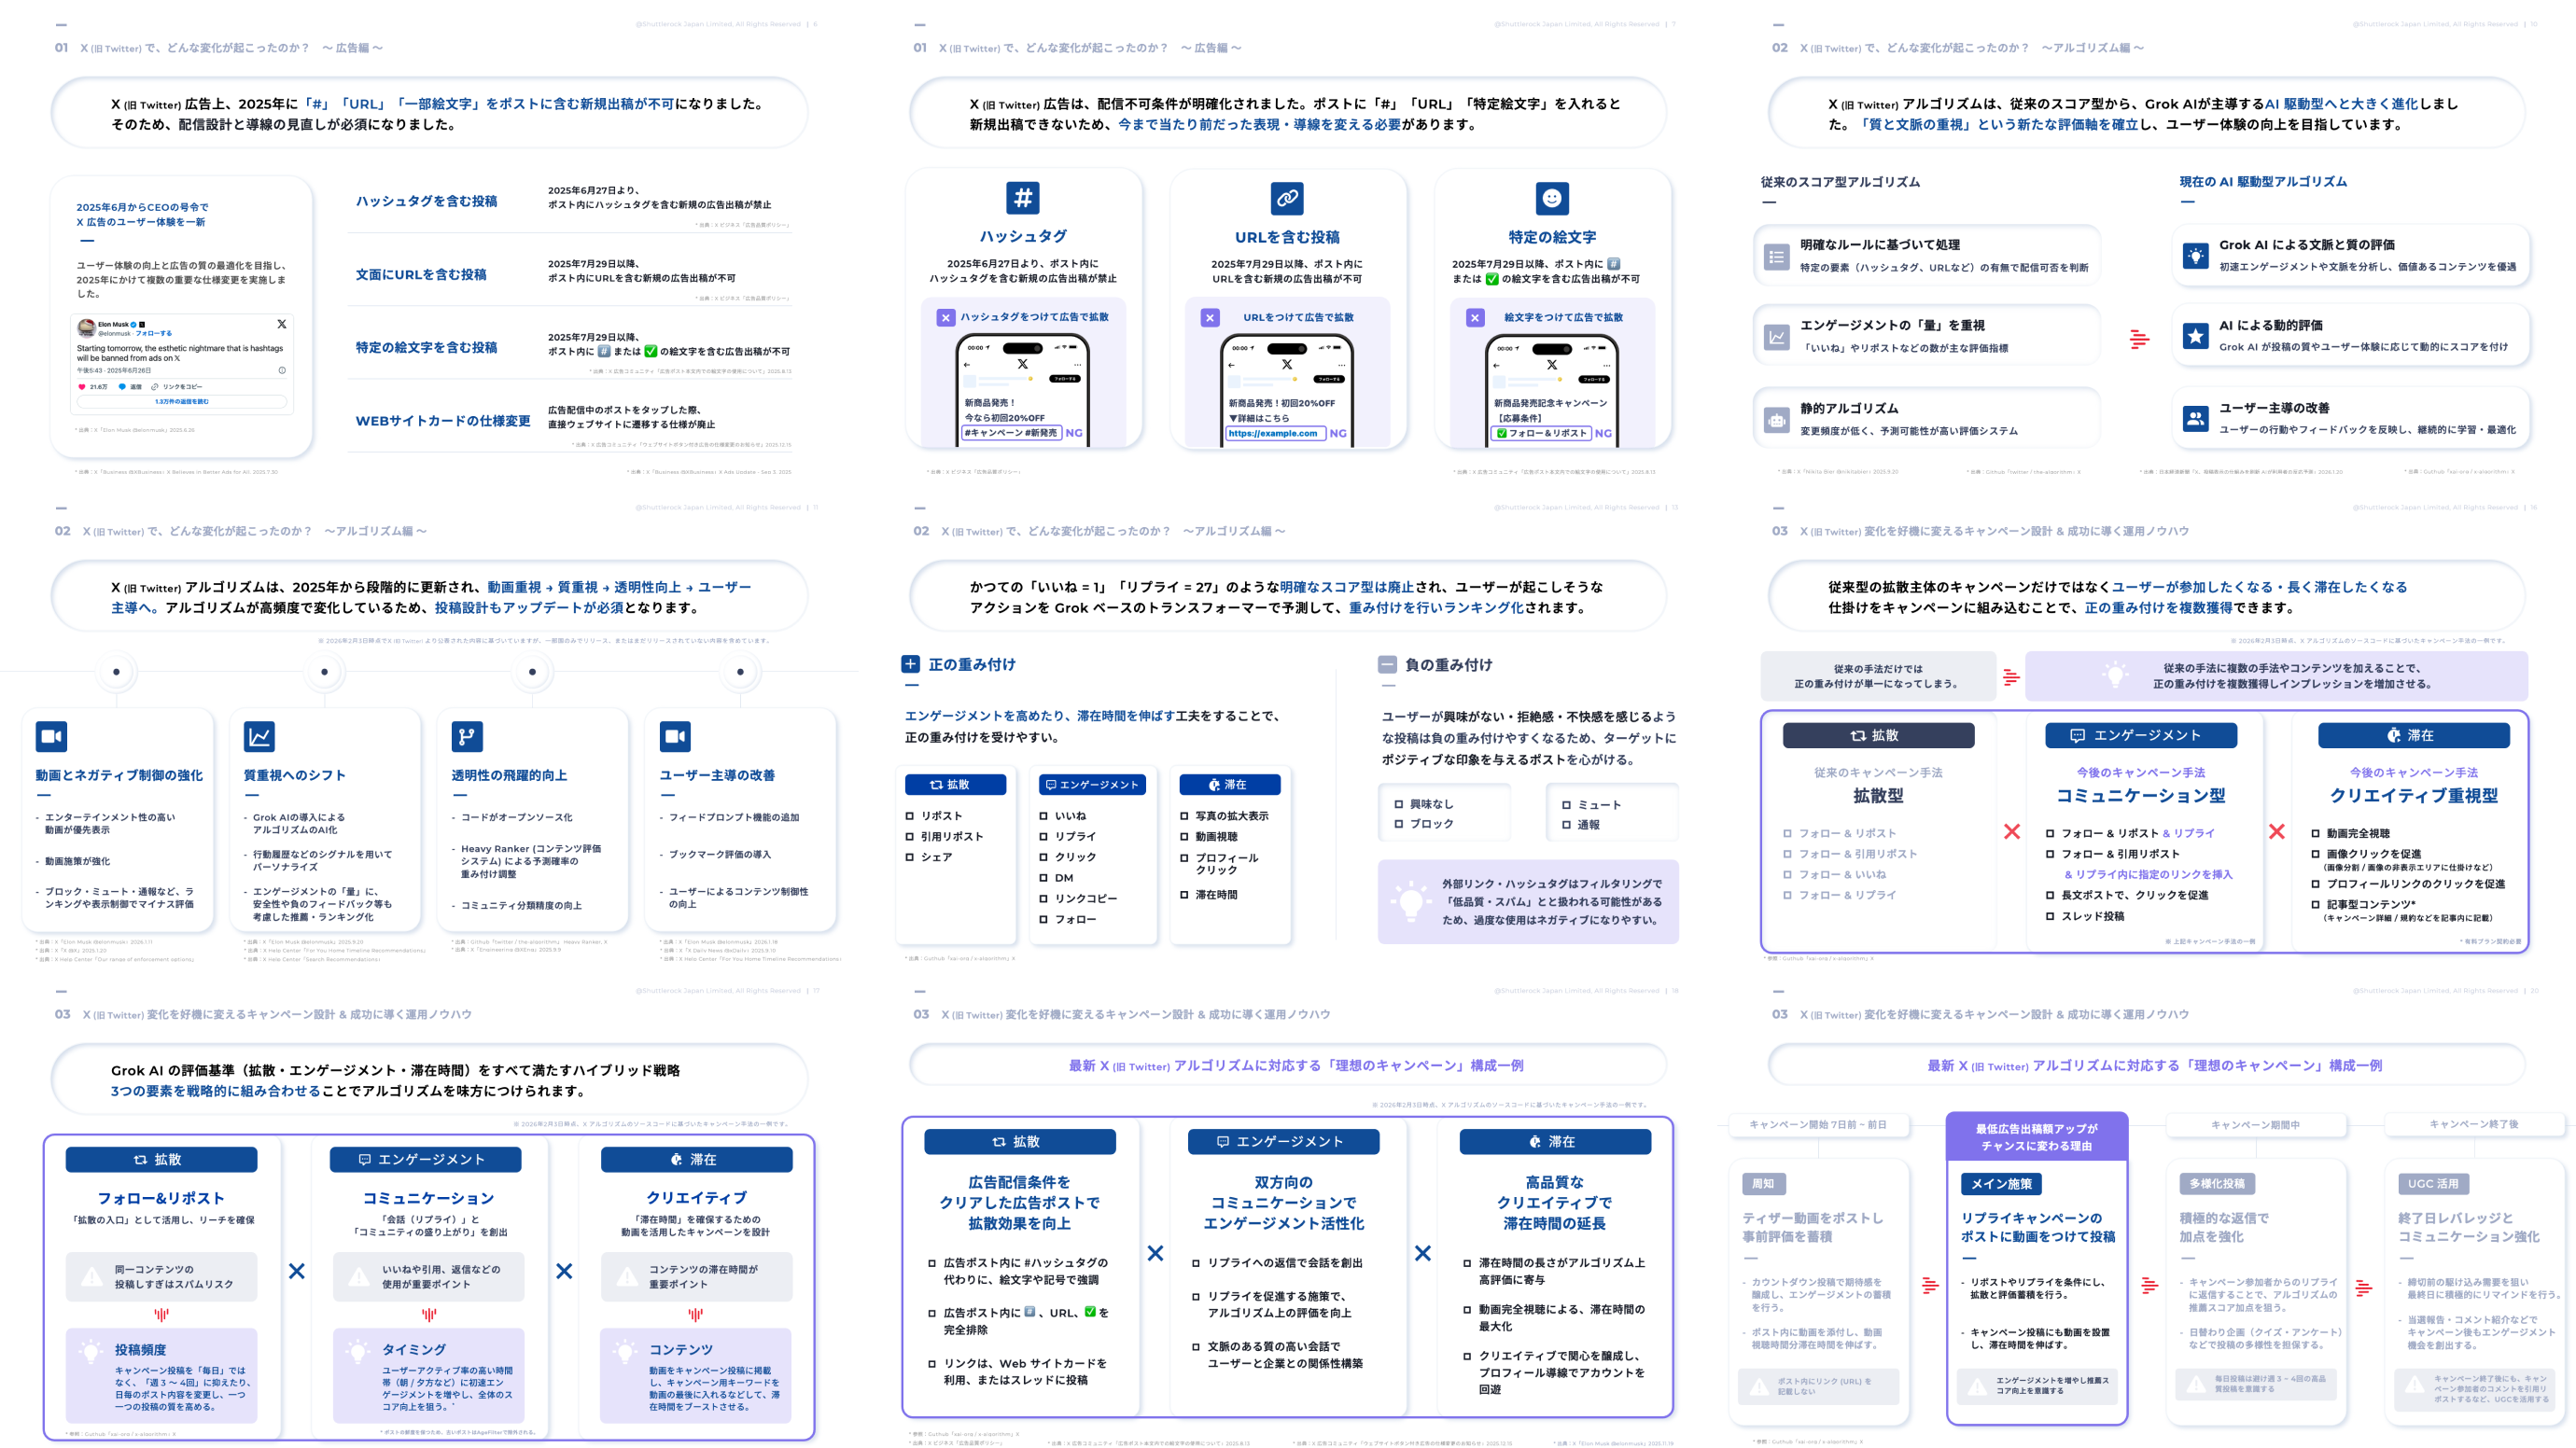Check the ブロック box under 負の重み付け
Image resolution: width=2576 pixels, height=1448 pixels.
point(1399,824)
